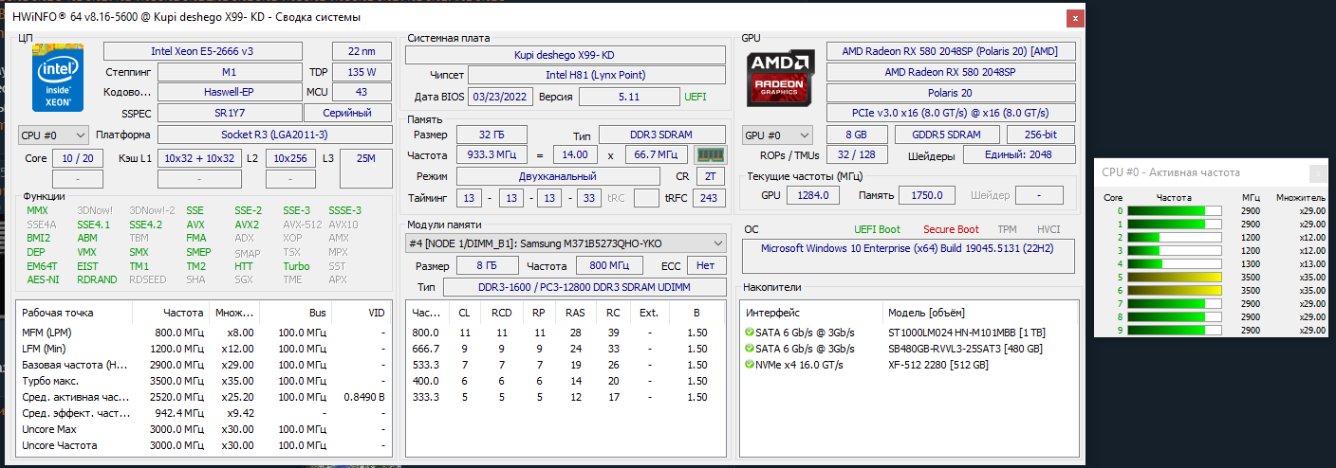This screenshot has height=468, width=1336.
Task: Click the 135 W TDP value
Action: 361,72
